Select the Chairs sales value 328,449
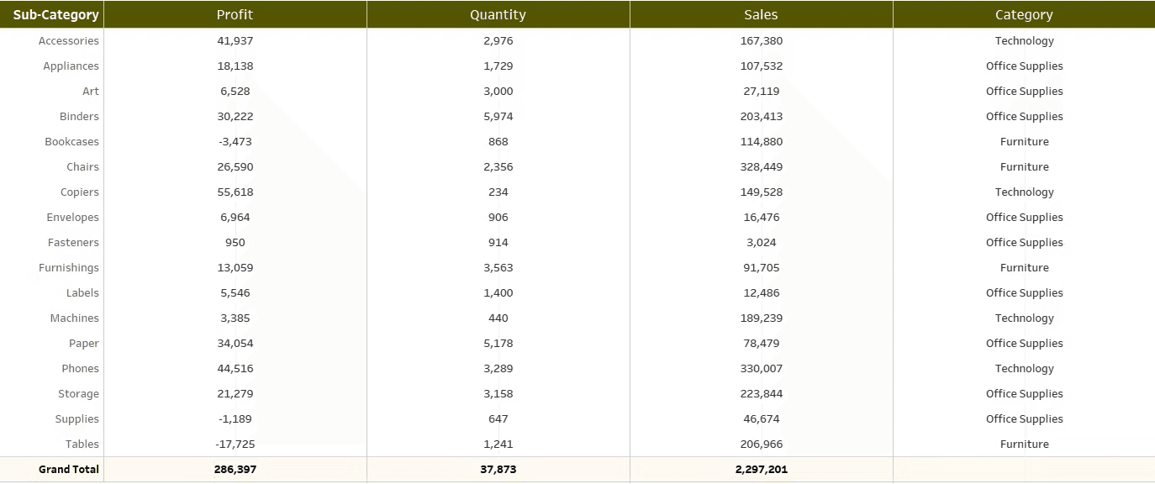The width and height of the screenshot is (1155, 484). 762,166
